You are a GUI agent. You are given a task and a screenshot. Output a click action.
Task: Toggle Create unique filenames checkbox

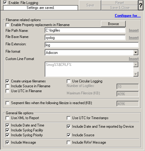7,81
